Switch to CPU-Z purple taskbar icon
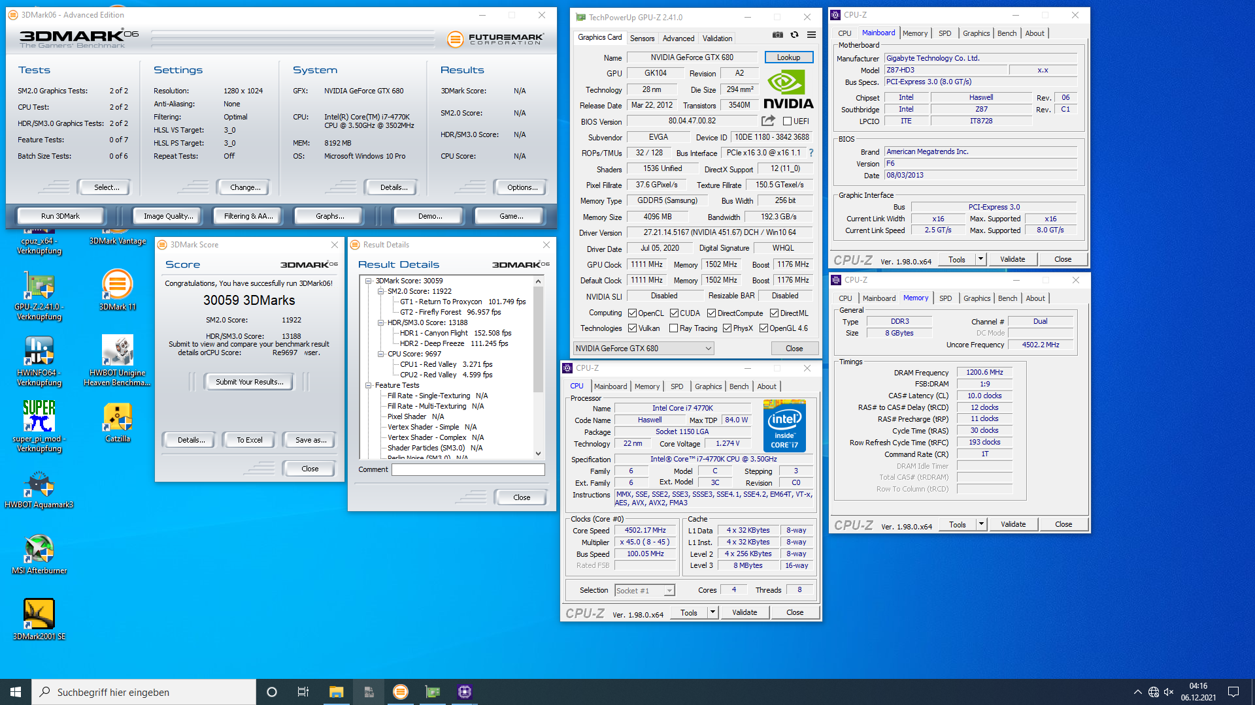The height and width of the screenshot is (705, 1255). click(465, 692)
